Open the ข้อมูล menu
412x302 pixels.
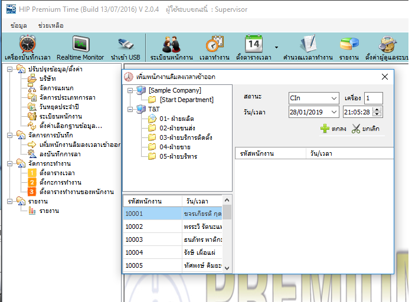click(18, 25)
